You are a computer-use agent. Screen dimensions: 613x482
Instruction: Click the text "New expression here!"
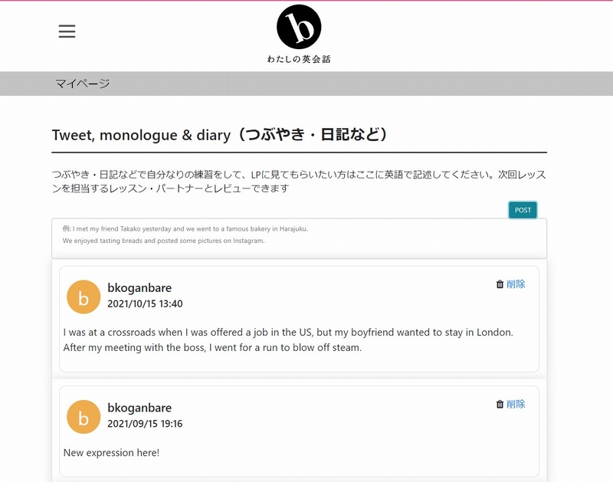pyautogui.click(x=111, y=453)
